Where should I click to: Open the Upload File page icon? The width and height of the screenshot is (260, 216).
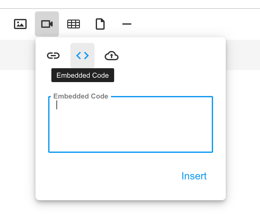(100, 24)
